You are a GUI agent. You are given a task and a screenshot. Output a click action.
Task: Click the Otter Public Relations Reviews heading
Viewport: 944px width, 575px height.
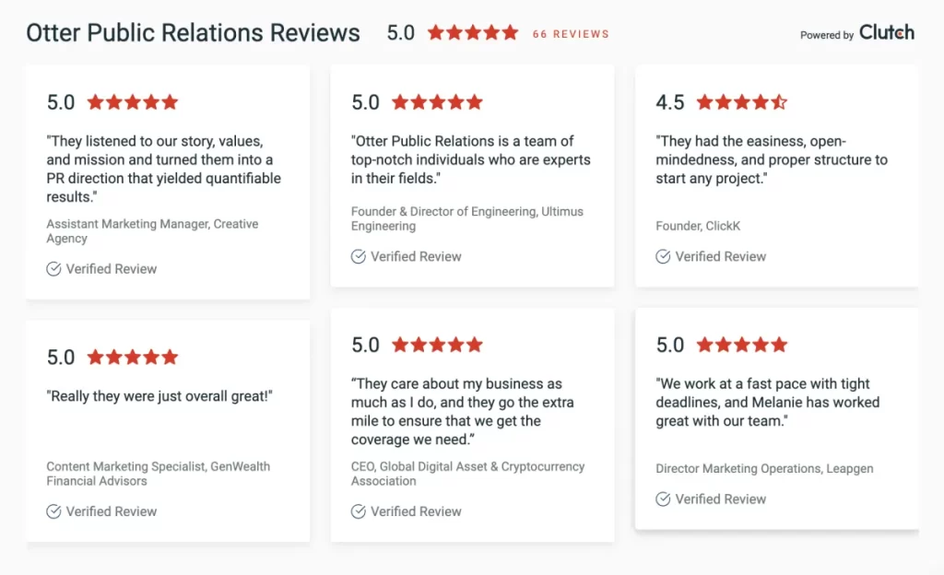pyautogui.click(x=193, y=33)
